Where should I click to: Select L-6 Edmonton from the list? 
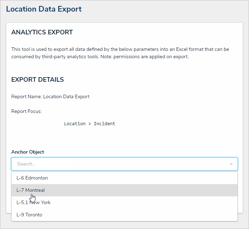[32, 178]
